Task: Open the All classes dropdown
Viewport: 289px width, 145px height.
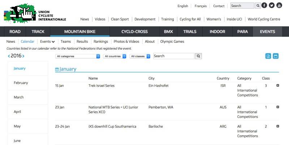Action: click(140, 56)
